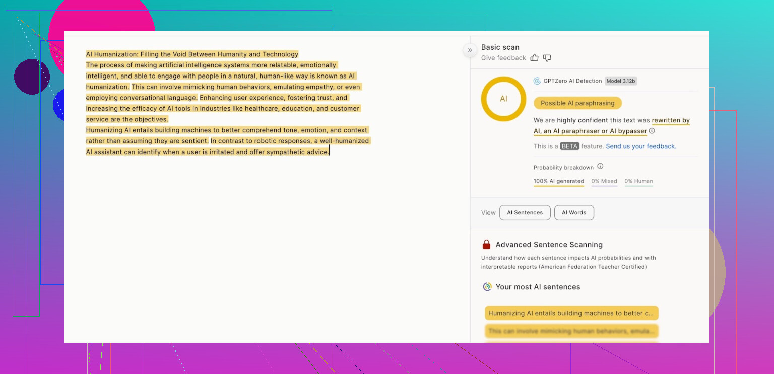Click the Model 3.12b version badge
The height and width of the screenshot is (374, 774).
tap(621, 81)
